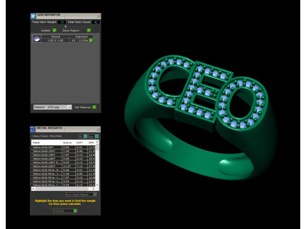Click the All teal button in Metal Weights

(x=85, y=136)
